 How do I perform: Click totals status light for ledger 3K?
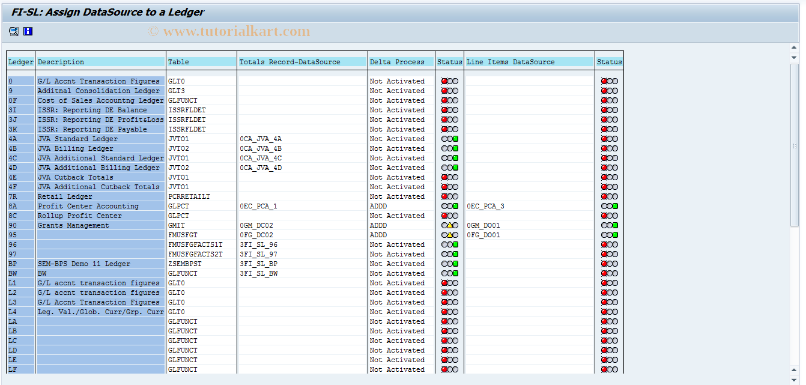click(x=450, y=129)
